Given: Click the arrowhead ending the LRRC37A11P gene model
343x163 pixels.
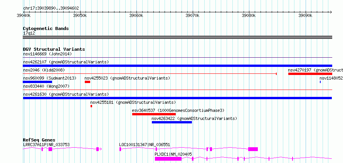Looking at the screenshot, I should 101,149.
